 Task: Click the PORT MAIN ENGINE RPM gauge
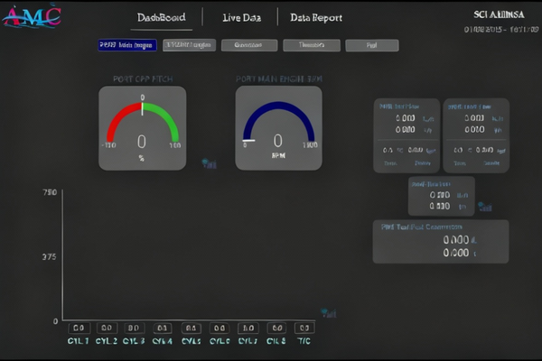click(278, 128)
